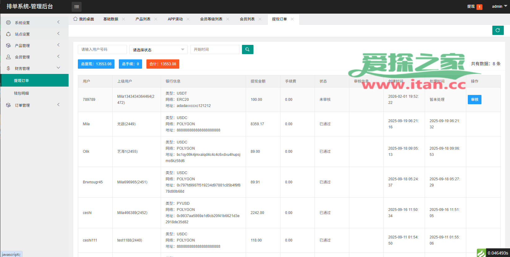Close the APP滚动 tab

(x=188, y=19)
